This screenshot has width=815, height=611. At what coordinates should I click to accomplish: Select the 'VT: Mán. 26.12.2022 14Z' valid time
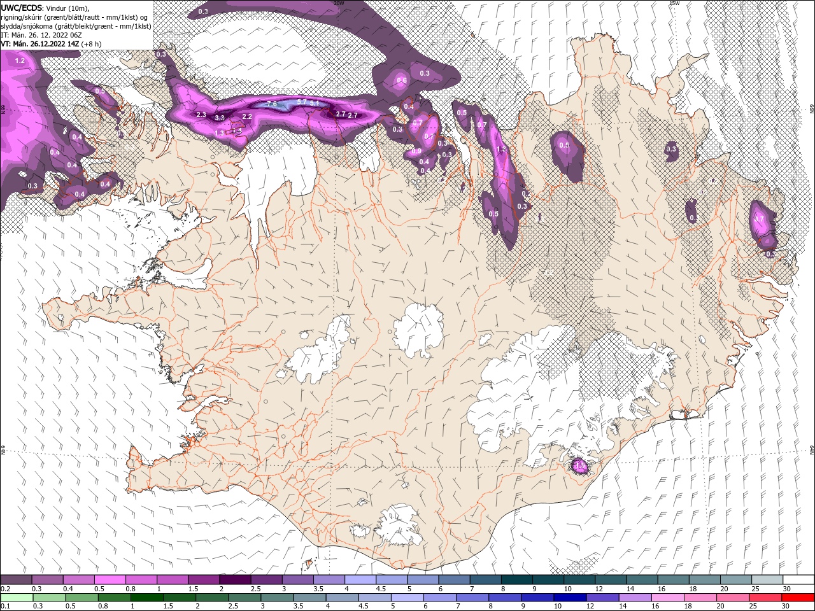pyautogui.click(x=40, y=44)
